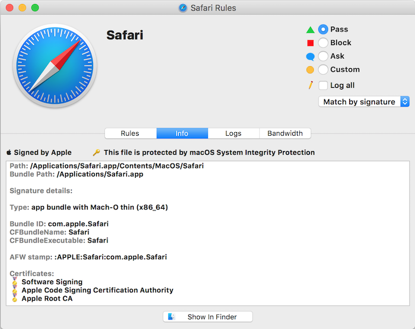The width and height of the screenshot is (415, 329).
Task: Click the red square Block icon
Action: pyautogui.click(x=310, y=43)
